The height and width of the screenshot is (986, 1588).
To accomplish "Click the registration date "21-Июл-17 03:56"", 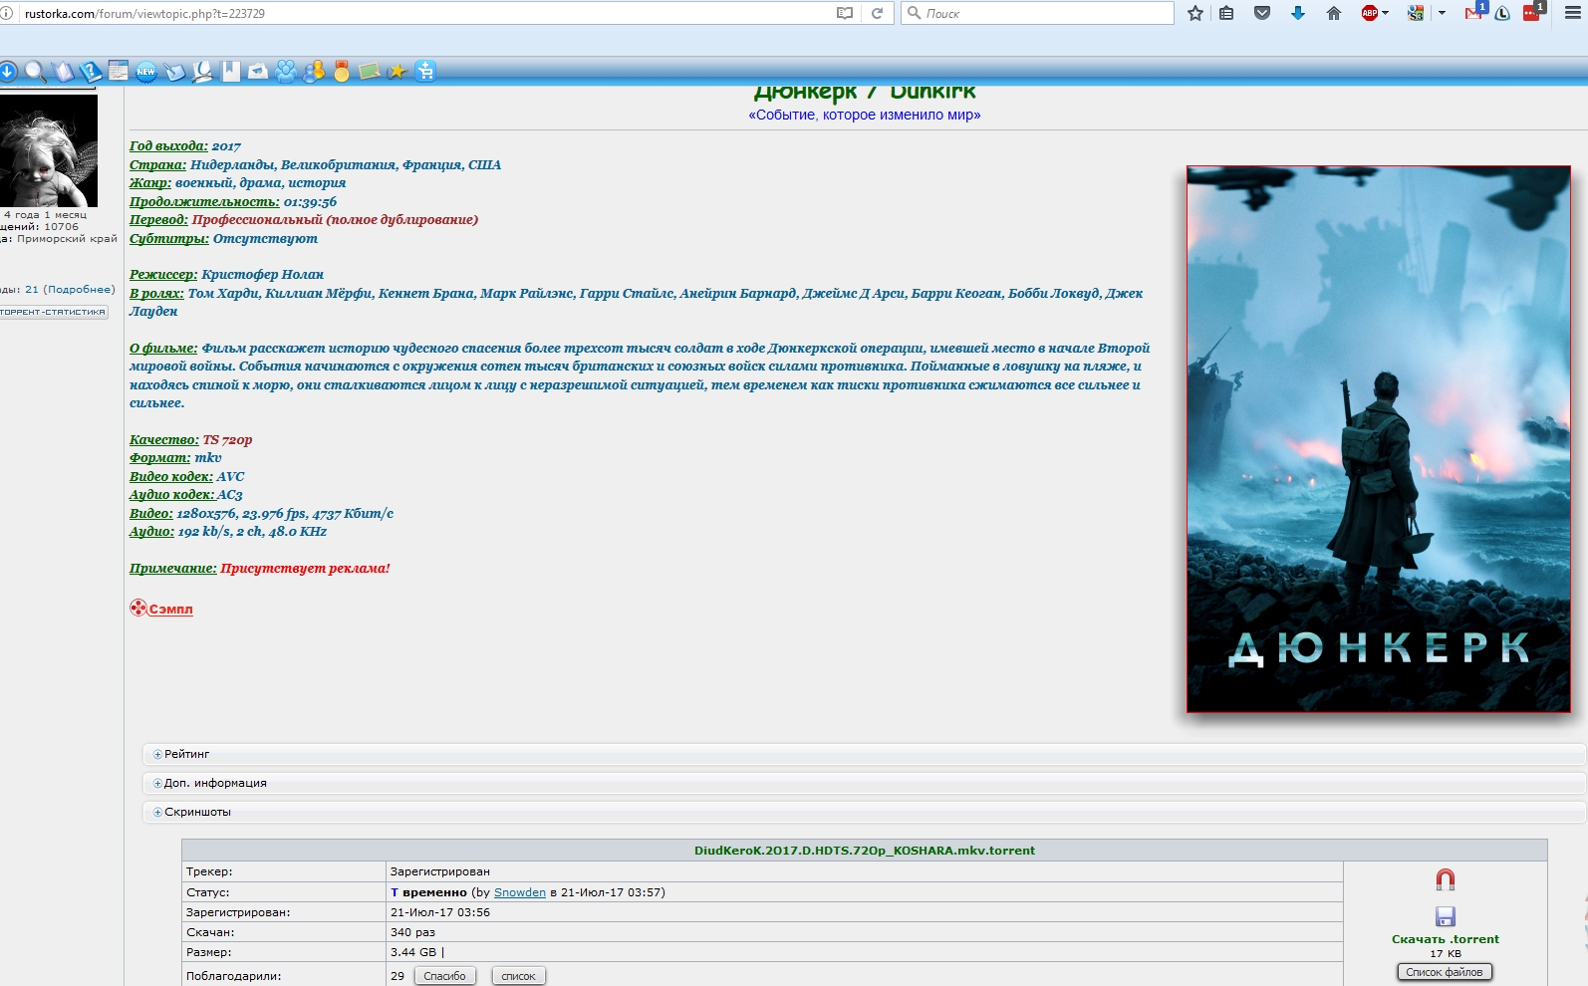I will click(x=440, y=912).
